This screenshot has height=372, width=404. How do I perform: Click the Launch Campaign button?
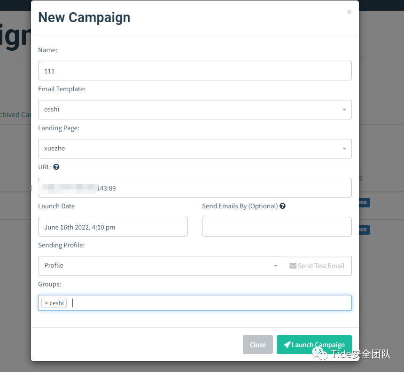point(314,344)
